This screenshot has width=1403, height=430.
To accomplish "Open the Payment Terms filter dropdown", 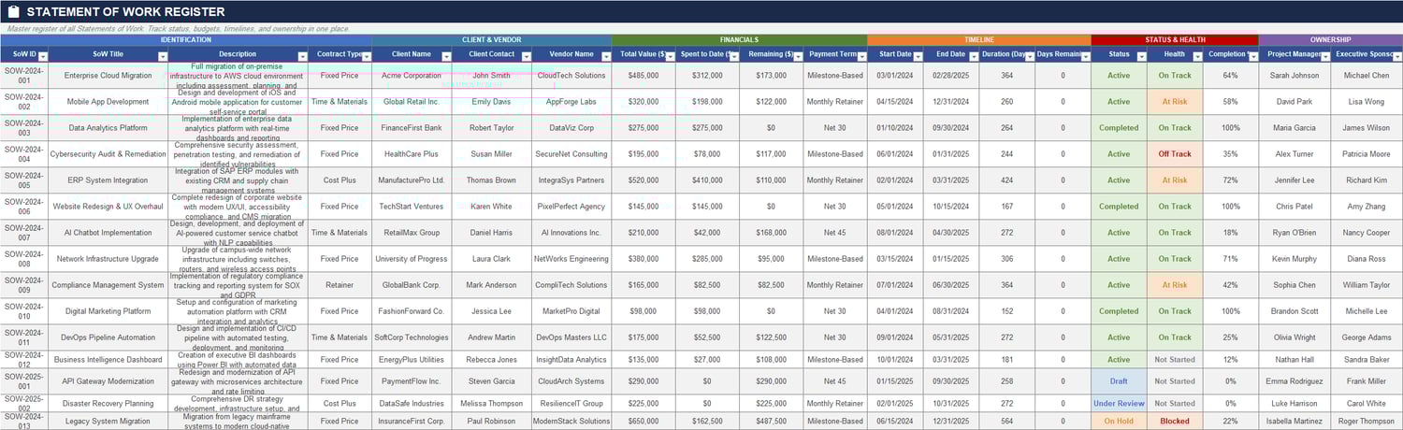I will click(x=861, y=55).
